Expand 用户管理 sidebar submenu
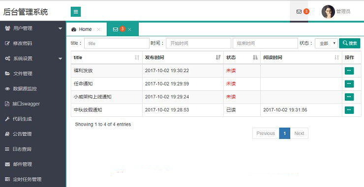 [x=33, y=28]
